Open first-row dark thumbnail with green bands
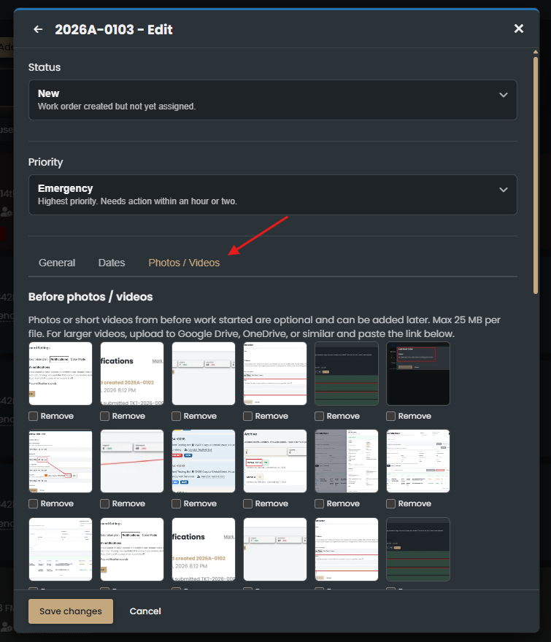This screenshot has width=551, height=642. (x=347, y=374)
